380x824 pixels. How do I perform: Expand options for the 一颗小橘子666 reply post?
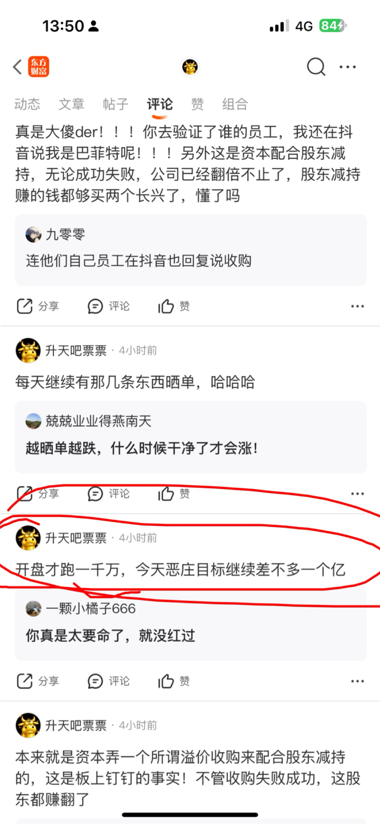(x=357, y=681)
